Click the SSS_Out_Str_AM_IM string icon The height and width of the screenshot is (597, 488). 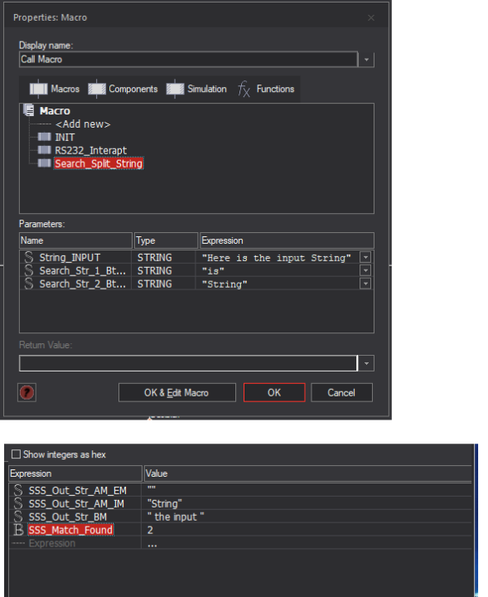[x=18, y=503]
